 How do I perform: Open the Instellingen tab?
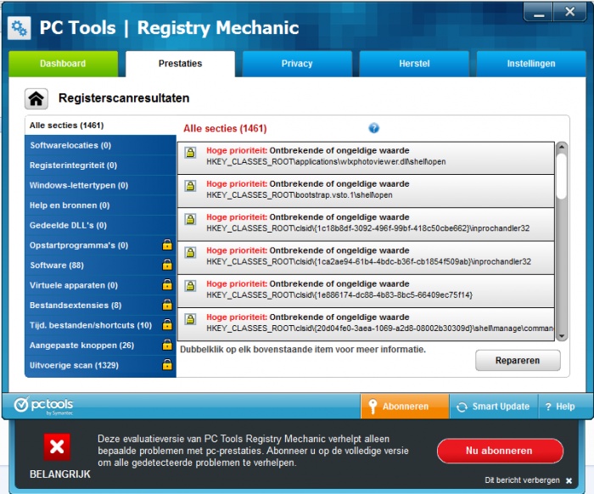click(x=531, y=64)
